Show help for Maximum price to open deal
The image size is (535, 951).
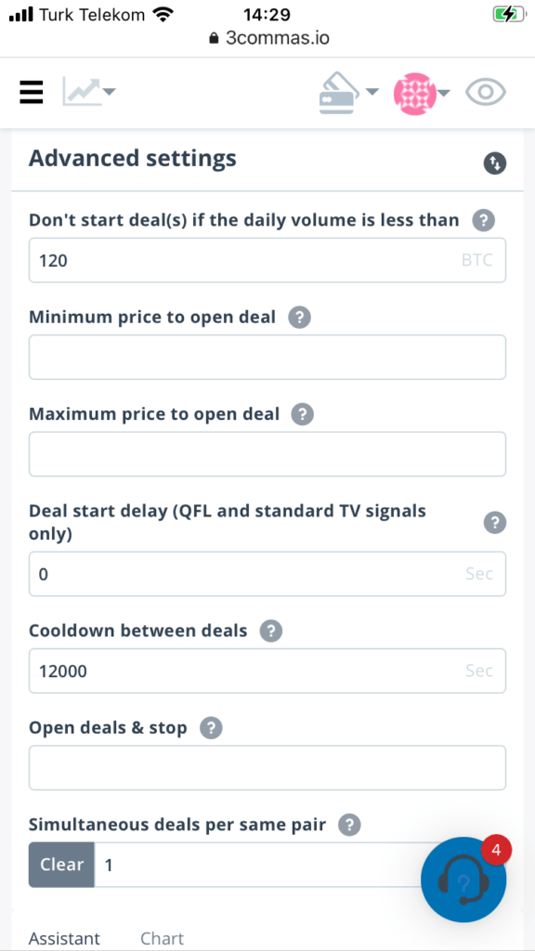303,414
